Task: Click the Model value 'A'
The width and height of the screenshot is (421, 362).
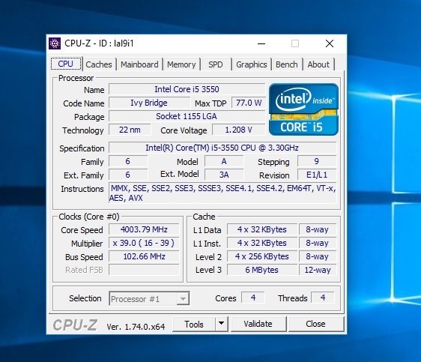Action: pyautogui.click(x=224, y=161)
